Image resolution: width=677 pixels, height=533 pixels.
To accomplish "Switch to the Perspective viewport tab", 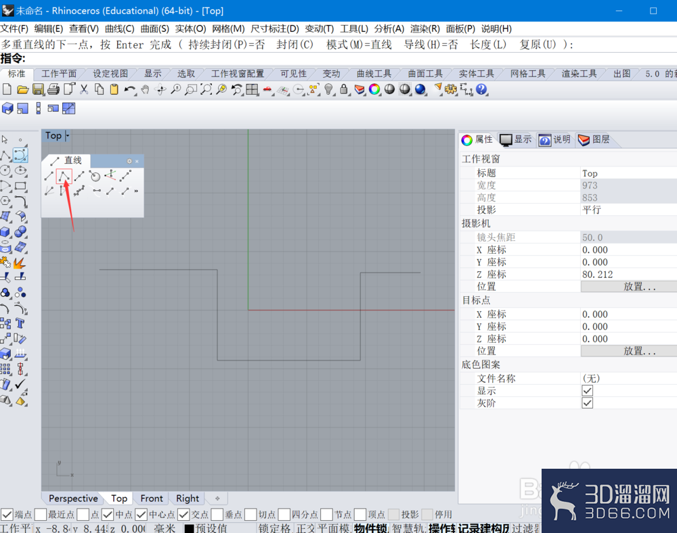I will (x=73, y=499).
